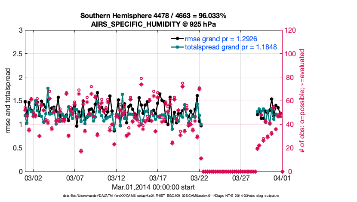Click the lowest pink observation marker near 03/07
This screenshot has height=202, width=357.
click(81, 150)
